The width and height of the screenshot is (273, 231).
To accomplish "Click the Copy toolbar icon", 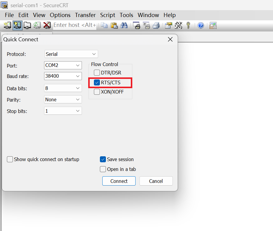I will click(104, 25).
